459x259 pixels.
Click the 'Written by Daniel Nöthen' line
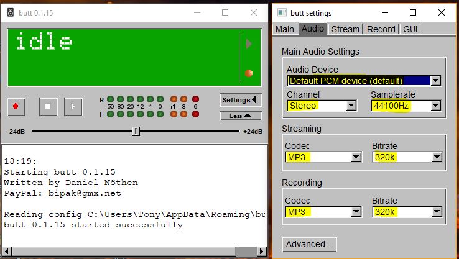[71, 183]
